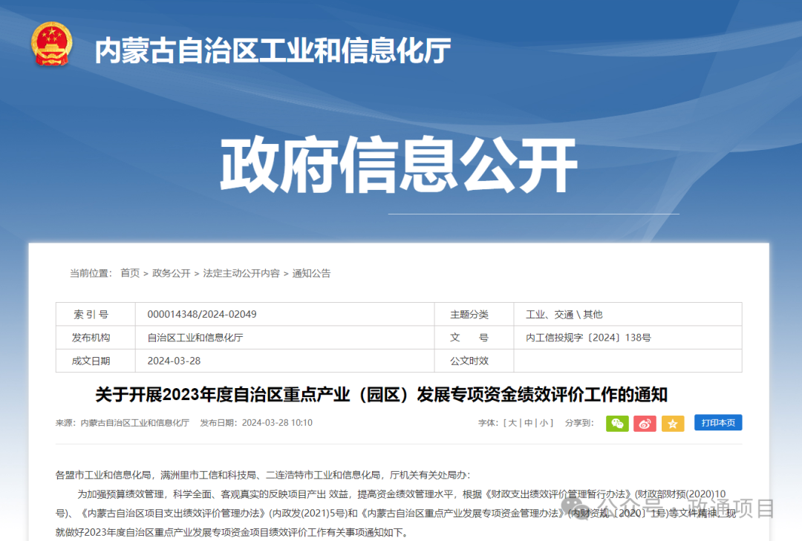This screenshot has width=802, height=541.
Task: Select document number 内工信投规字〔2024〕138号
Action: point(588,338)
